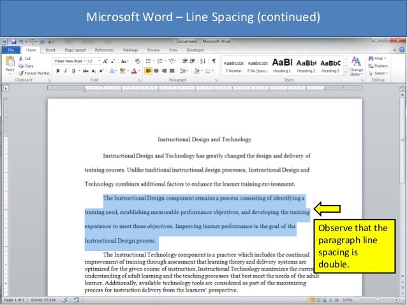407x305 pixels.
Task: Click the Cut scissors icon
Action: tap(21, 59)
